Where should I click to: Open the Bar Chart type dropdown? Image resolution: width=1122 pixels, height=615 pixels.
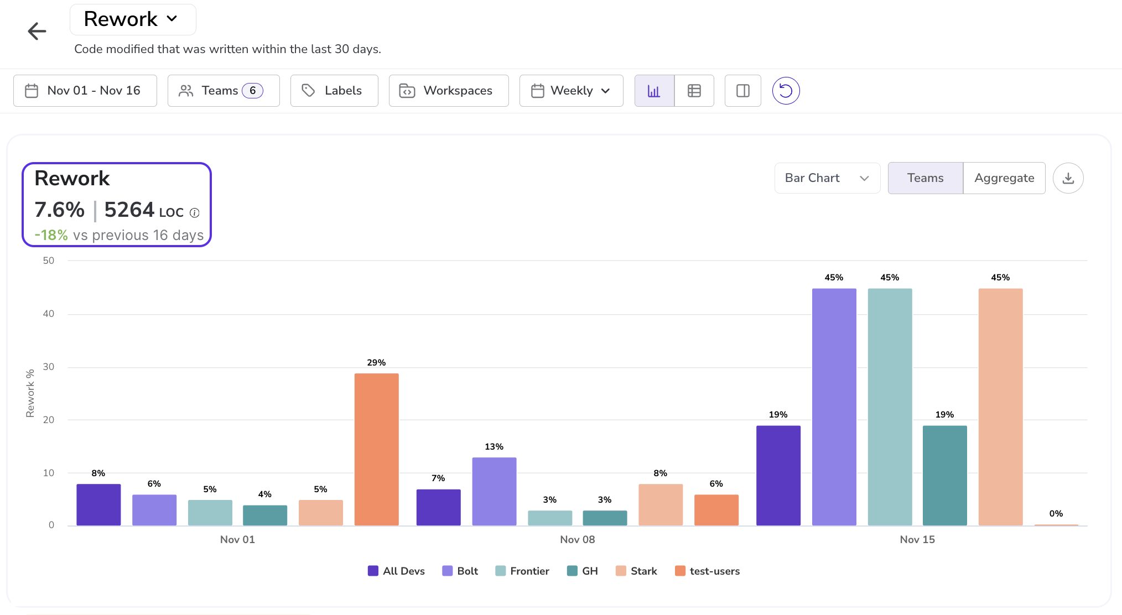(x=827, y=178)
